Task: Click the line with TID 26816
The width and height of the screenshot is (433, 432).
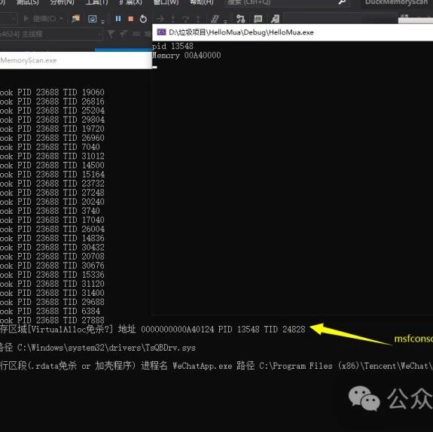Action: [52, 102]
